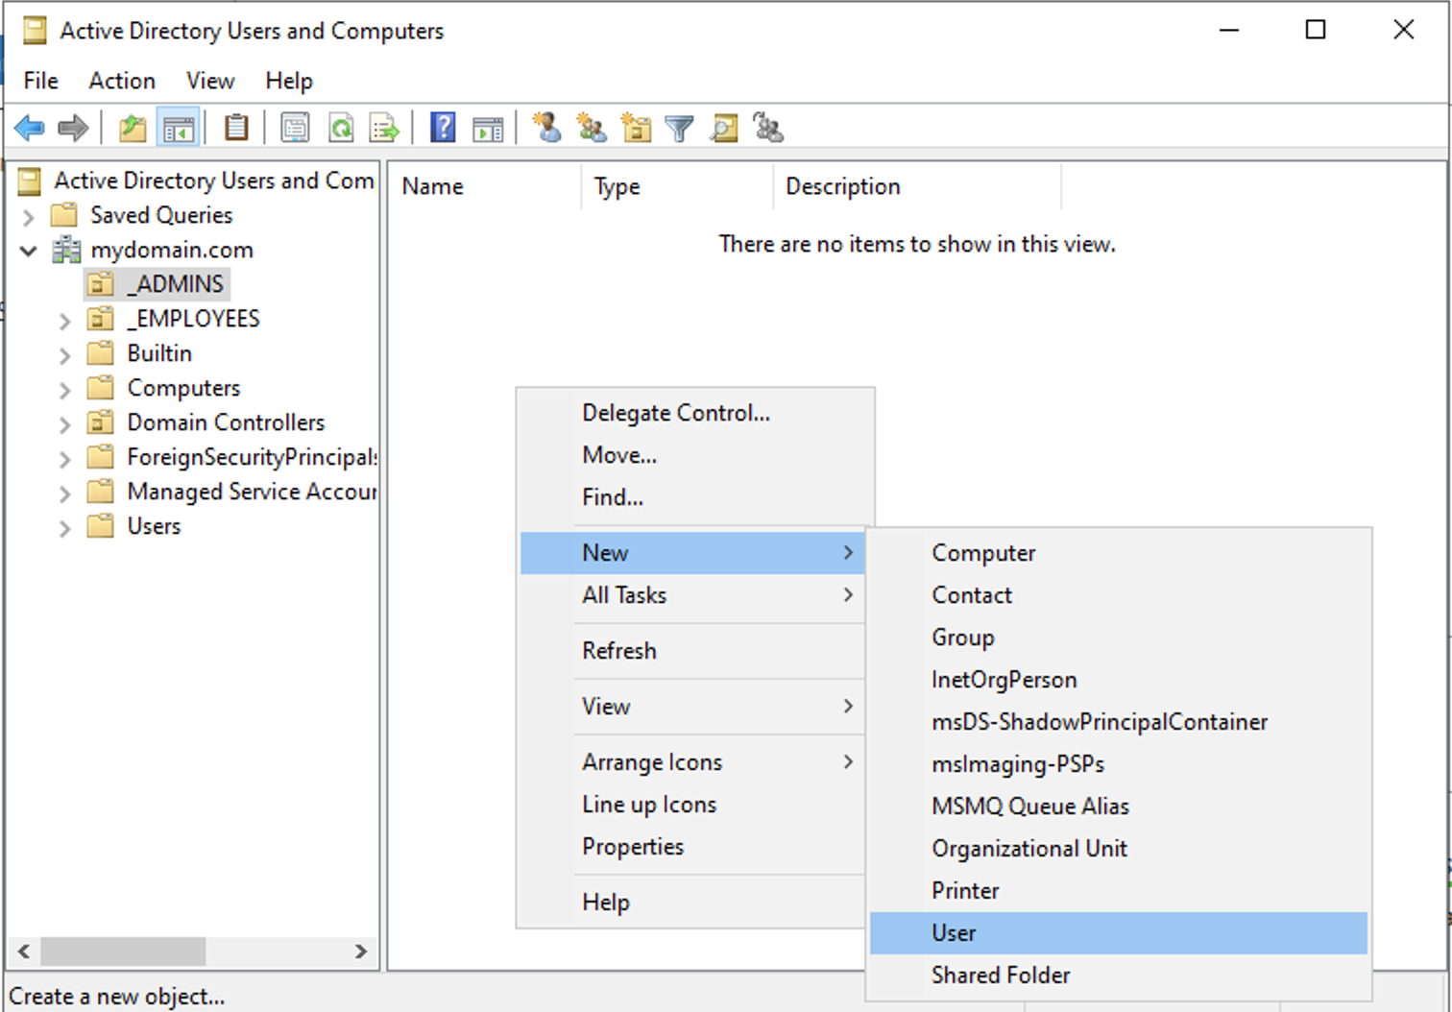Expand the ForeignSecurityPrincipals node
The height and width of the screenshot is (1012, 1452).
pos(64,459)
